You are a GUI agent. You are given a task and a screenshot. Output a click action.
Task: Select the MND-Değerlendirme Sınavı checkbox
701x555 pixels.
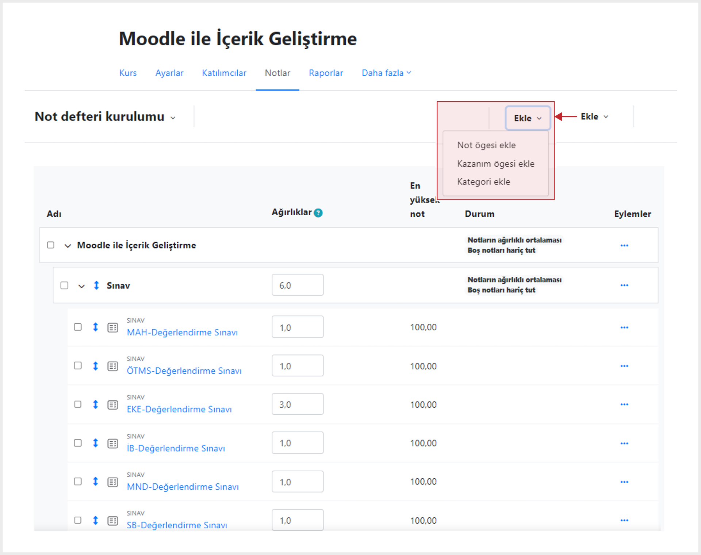[x=78, y=482]
